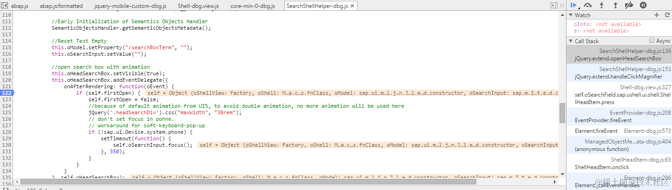
Task: Select jQuery.extend.handleClickMagnifier stack frame
Action: click(619, 72)
